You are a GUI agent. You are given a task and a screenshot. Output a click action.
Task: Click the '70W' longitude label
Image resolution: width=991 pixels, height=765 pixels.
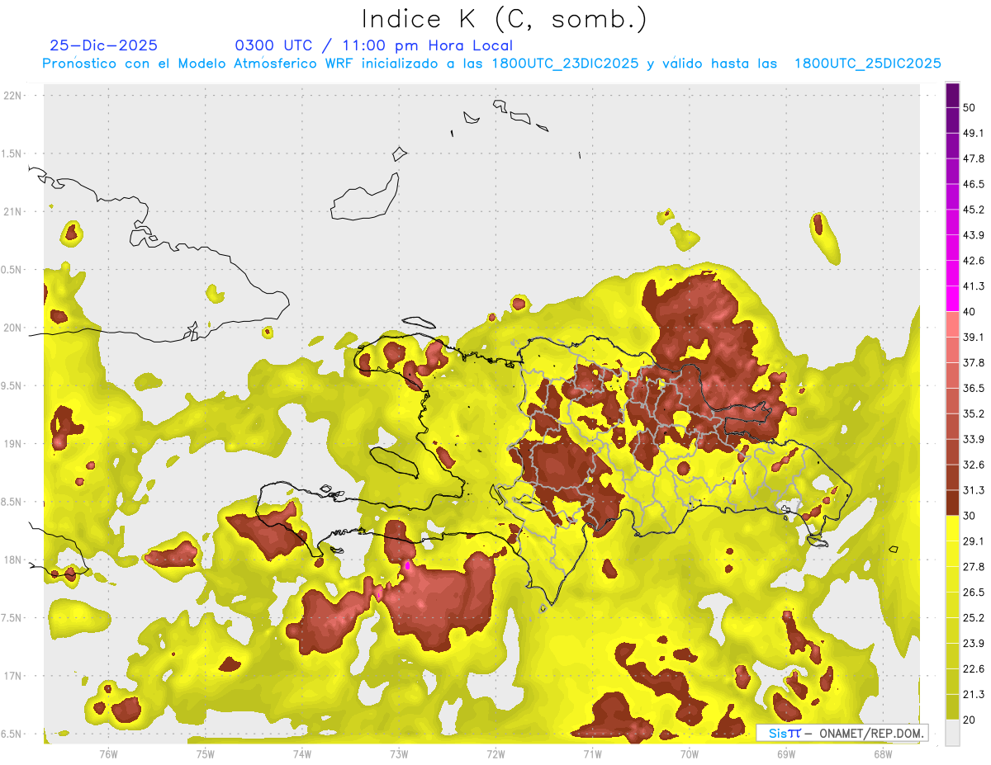click(x=690, y=753)
